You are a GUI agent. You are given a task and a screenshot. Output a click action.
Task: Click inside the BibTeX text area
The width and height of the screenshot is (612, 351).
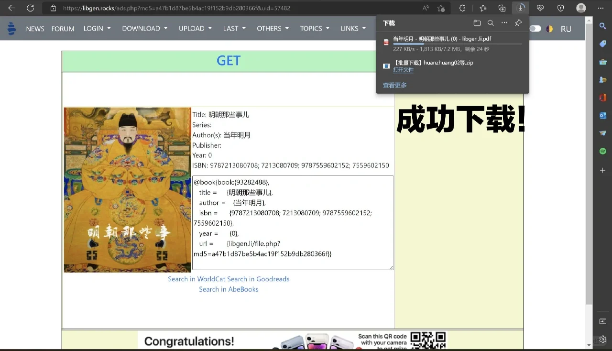[x=293, y=223]
